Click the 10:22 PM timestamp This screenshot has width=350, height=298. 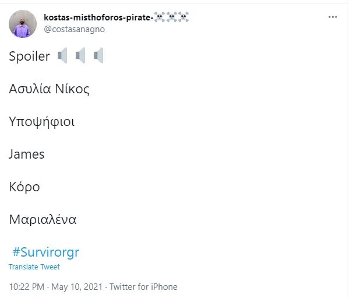(27, 287)
